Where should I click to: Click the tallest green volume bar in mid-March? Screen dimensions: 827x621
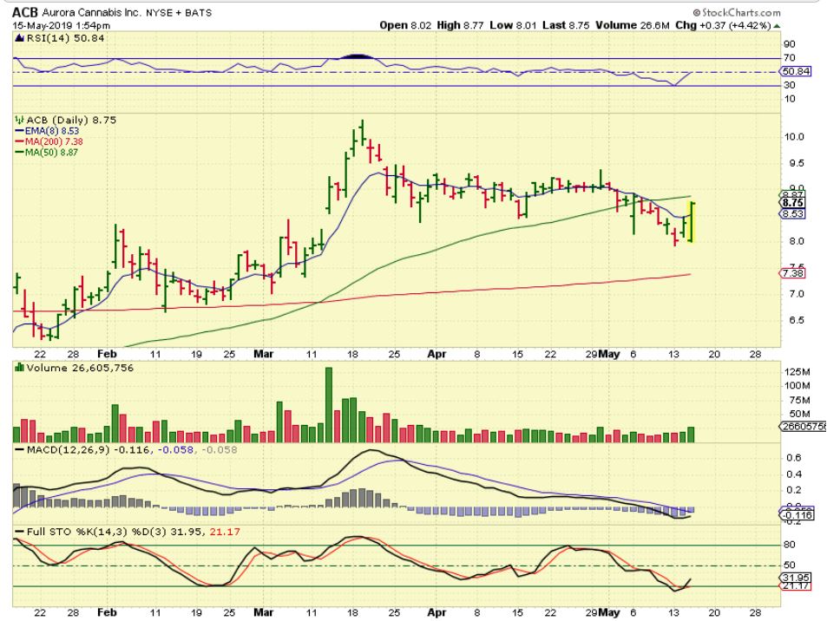[329, 404]
